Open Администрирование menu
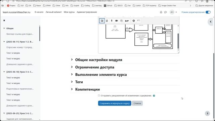The width and height of the screenshot is (215, 121). pos(87,12)
